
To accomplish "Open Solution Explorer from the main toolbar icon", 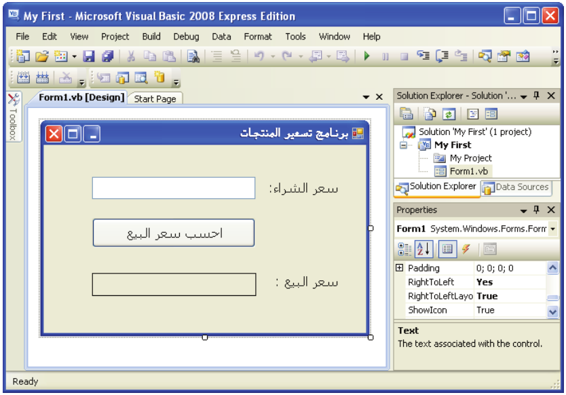I will click(x=485, y=56).
